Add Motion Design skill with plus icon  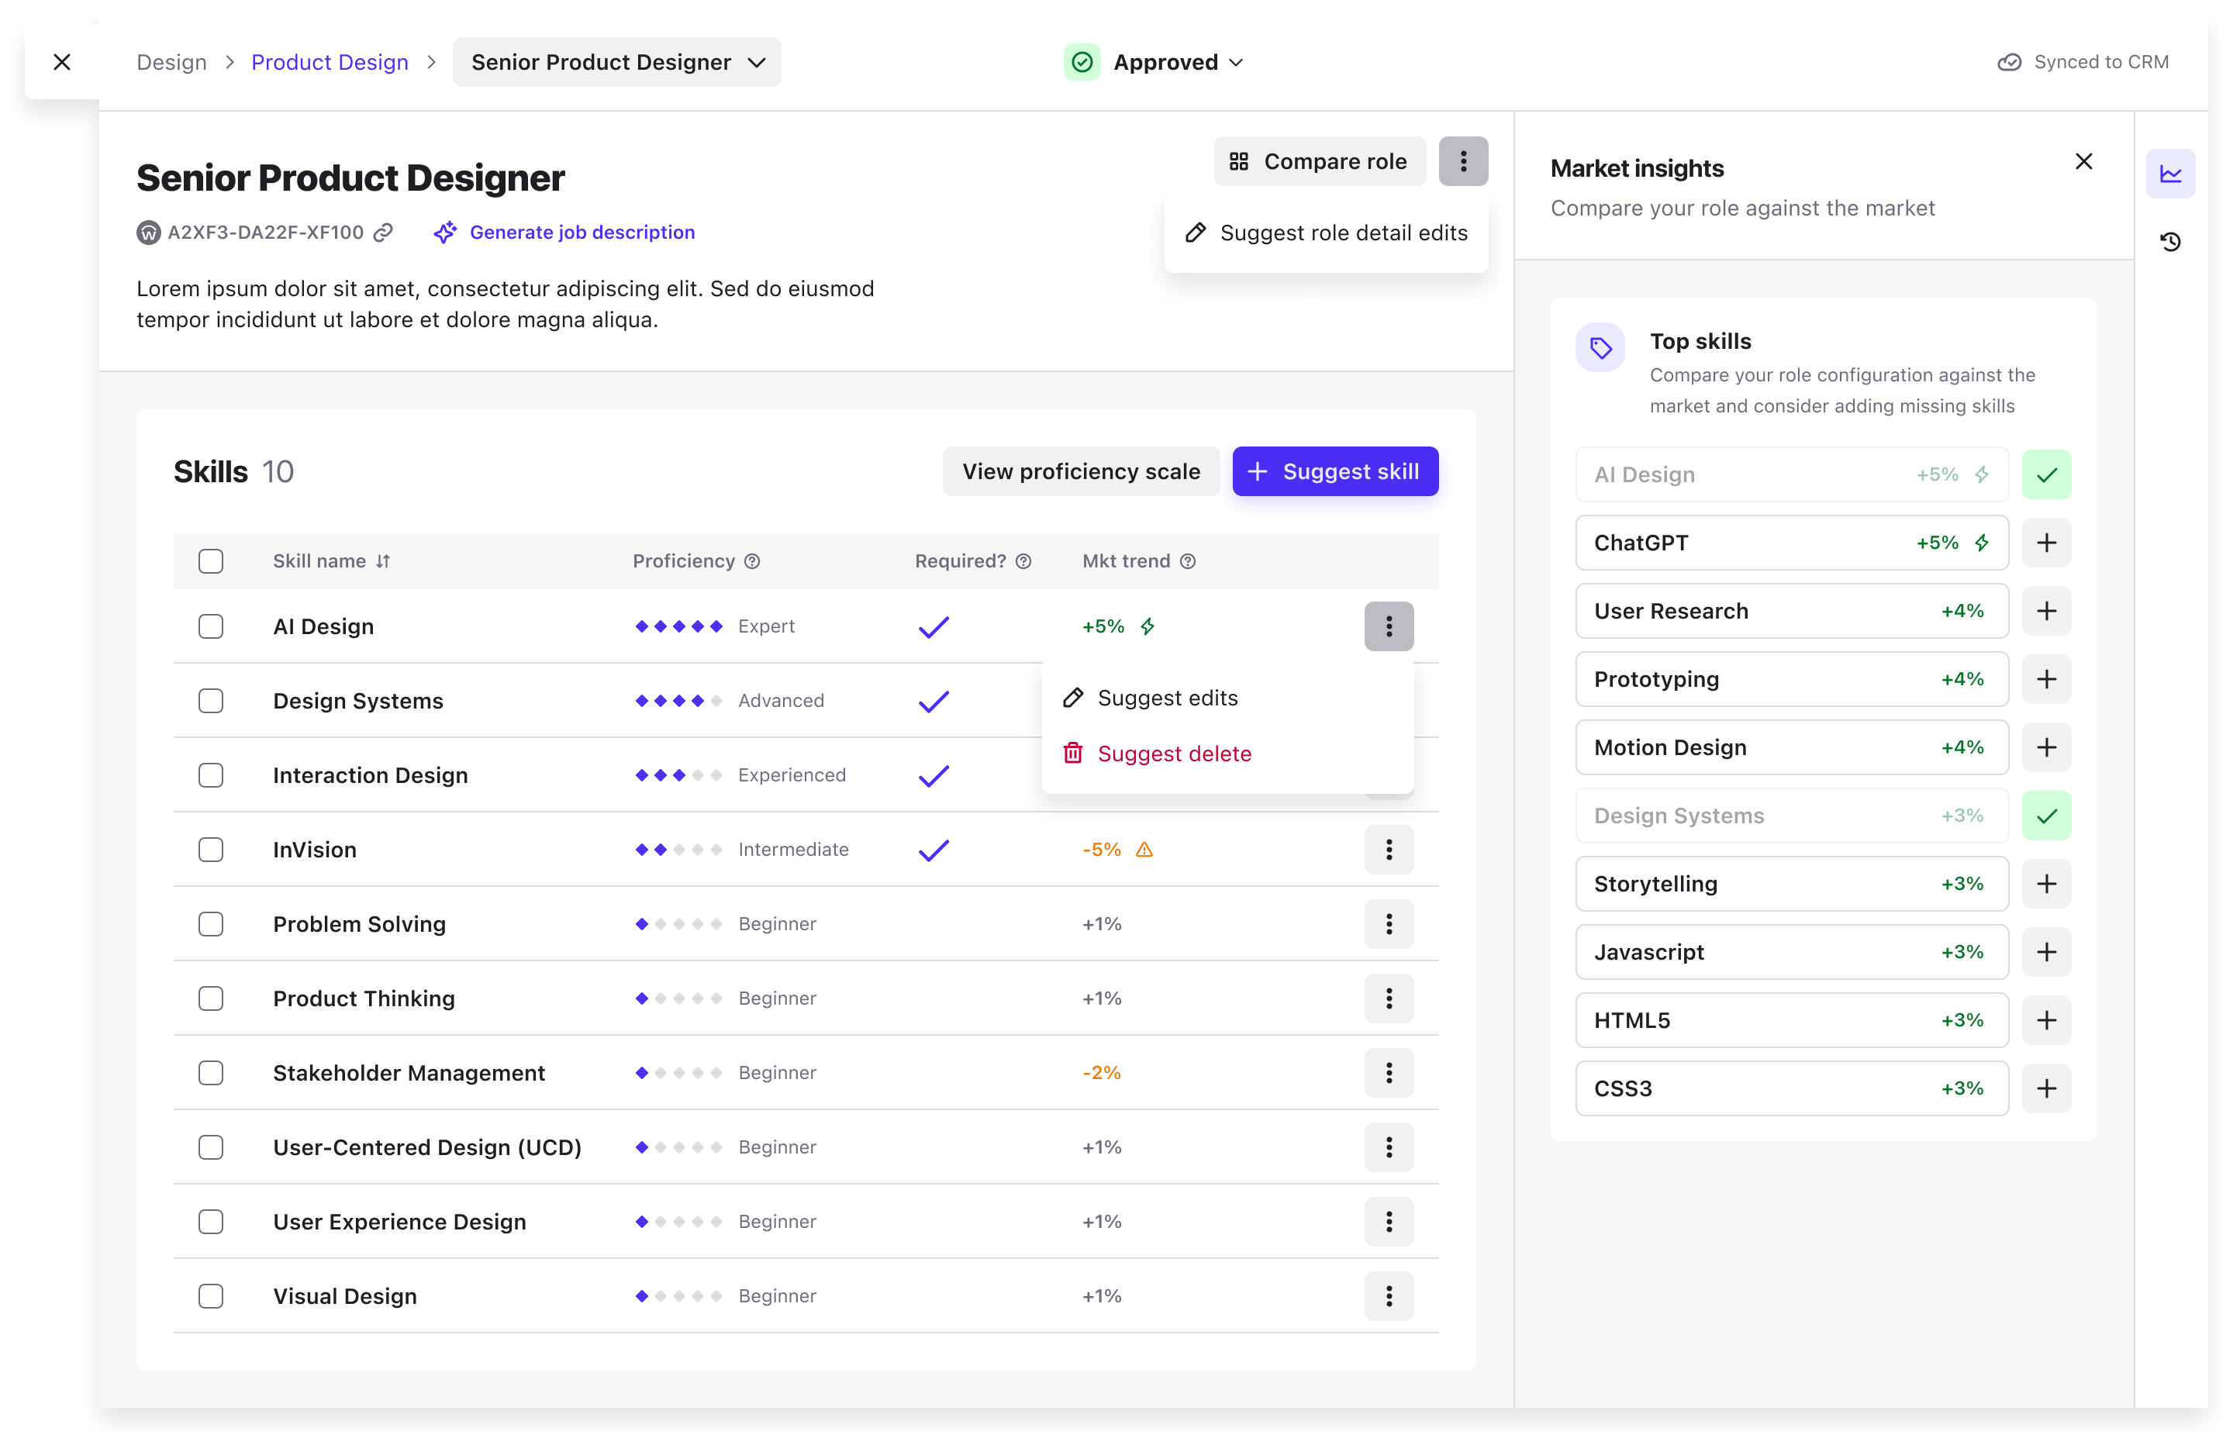point(2046,748)
